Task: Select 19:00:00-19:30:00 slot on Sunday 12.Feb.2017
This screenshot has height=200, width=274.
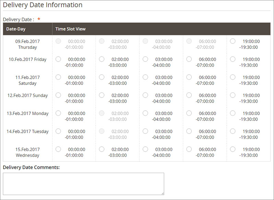Action: [x=233, y=95]
